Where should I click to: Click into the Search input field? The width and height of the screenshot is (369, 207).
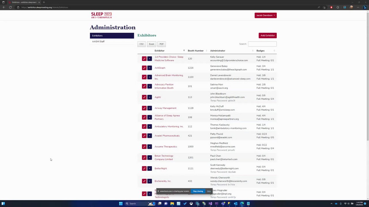coord(262,44)
